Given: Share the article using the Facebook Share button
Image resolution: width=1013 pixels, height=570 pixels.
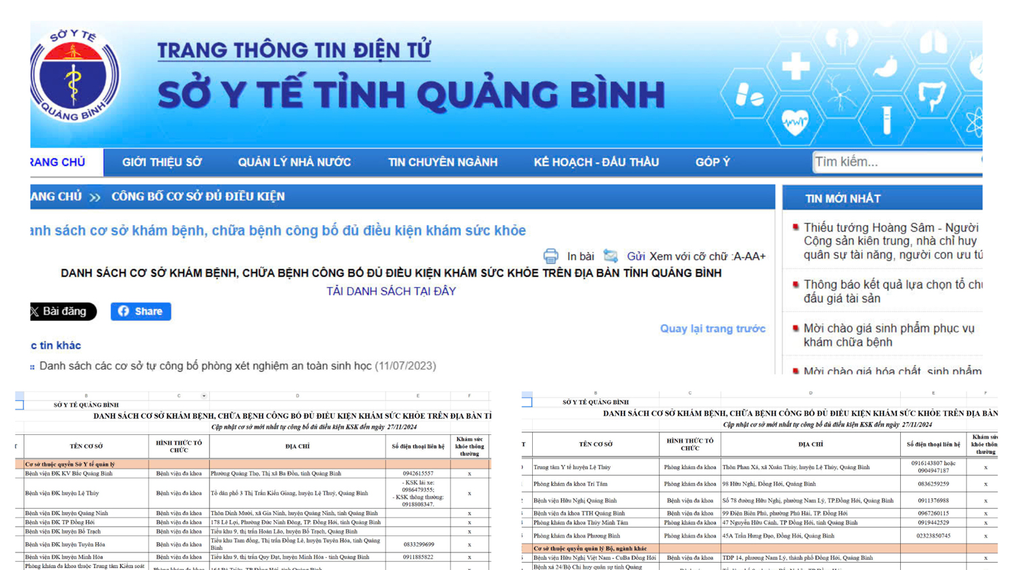Looking at the screenshot, I should pos(140,311).
